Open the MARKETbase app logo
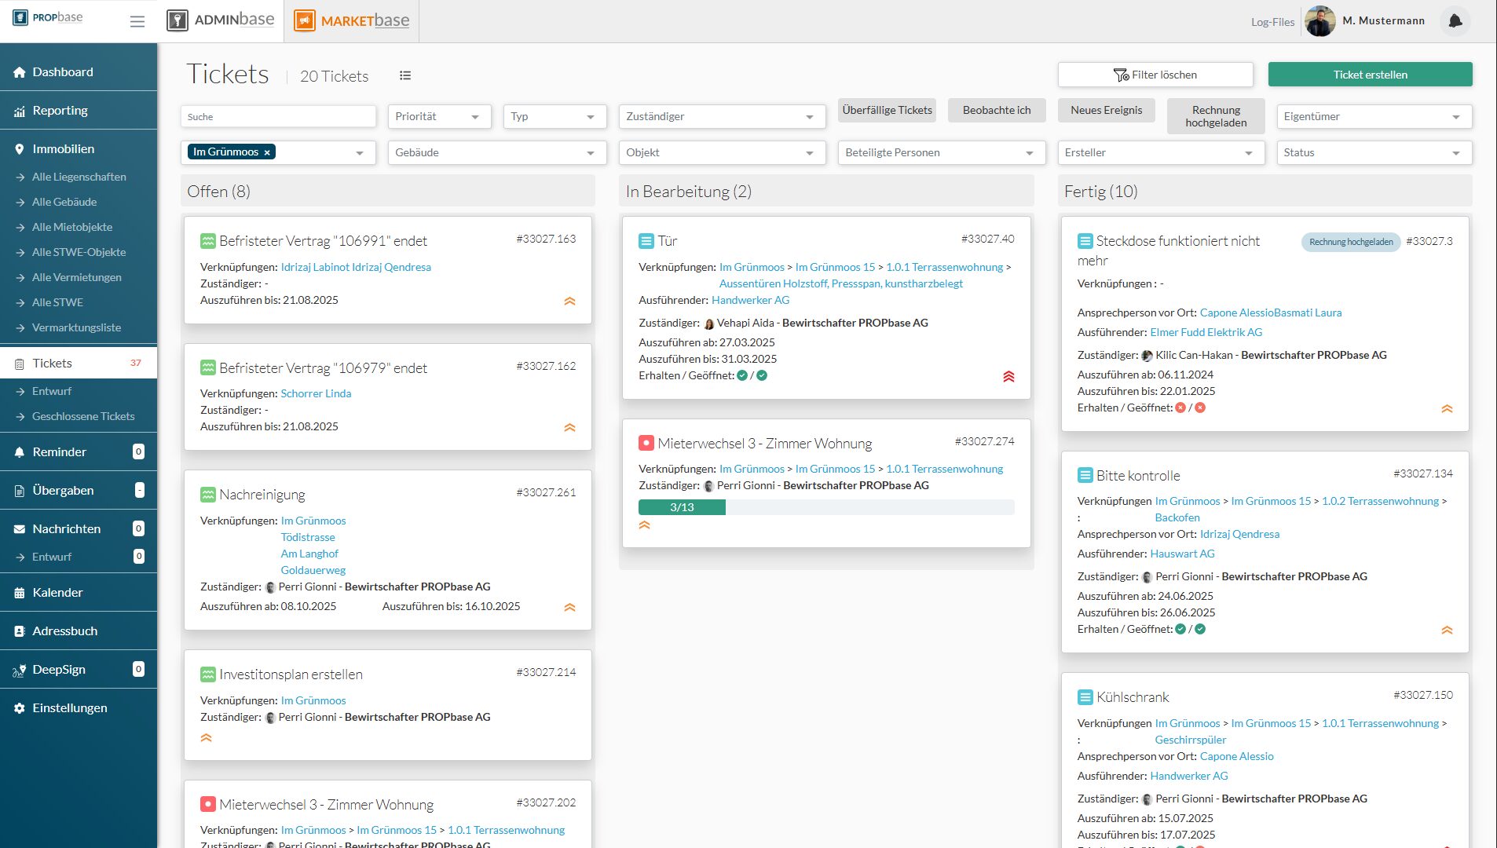 (352, 20)
